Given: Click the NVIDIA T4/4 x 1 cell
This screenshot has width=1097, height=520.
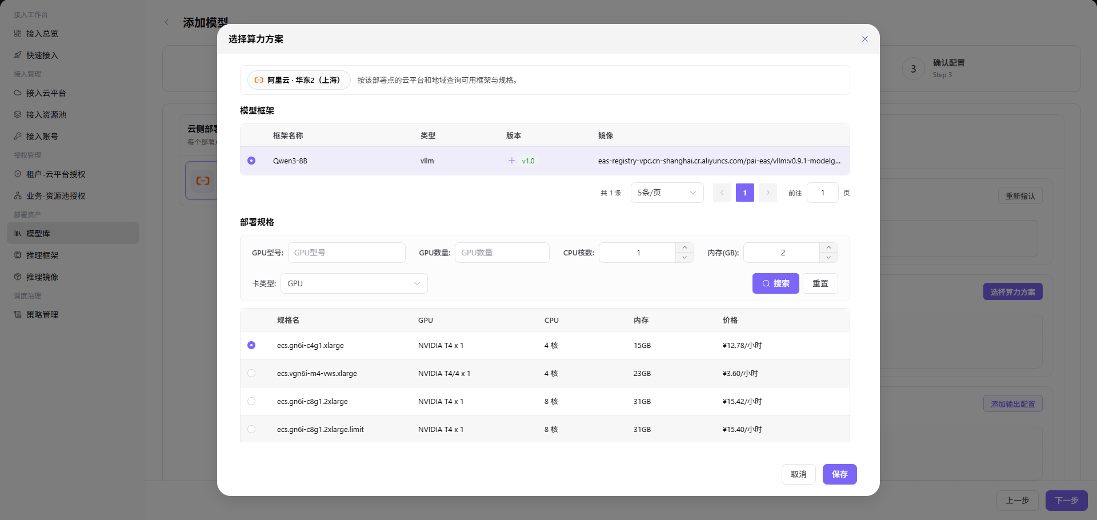Looking at the screenshot, I should pyautogui.click(x=444, y=373).
